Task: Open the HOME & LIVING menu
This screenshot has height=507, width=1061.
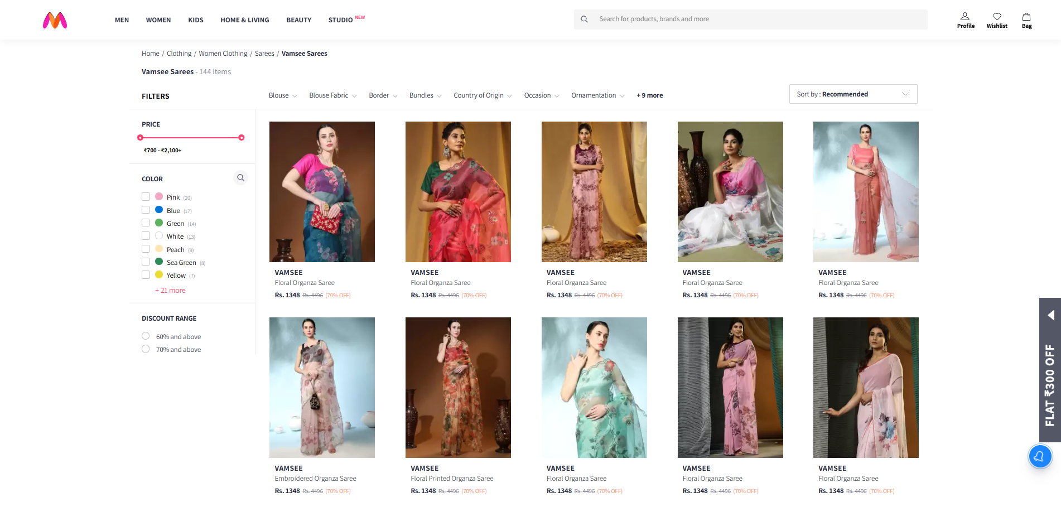Action: pyautogui.click(x=244, y=20)
